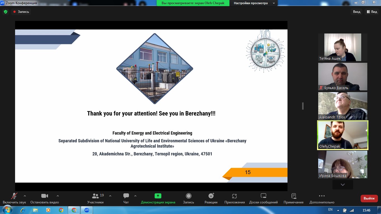The image size is (381, 214).
Task: Show hidden system tray icons
Action: click(x=338, y=210)
